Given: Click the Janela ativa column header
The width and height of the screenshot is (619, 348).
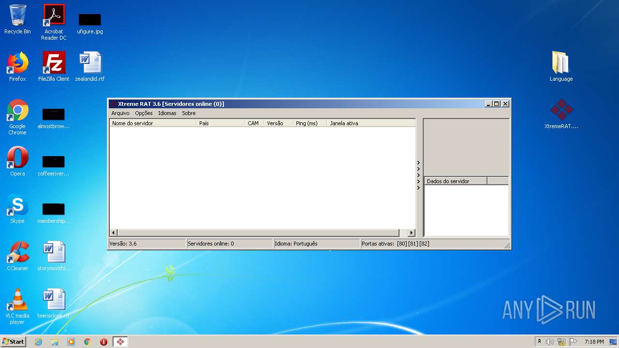Looking at the screenshot, I should (x=371, y=123).
